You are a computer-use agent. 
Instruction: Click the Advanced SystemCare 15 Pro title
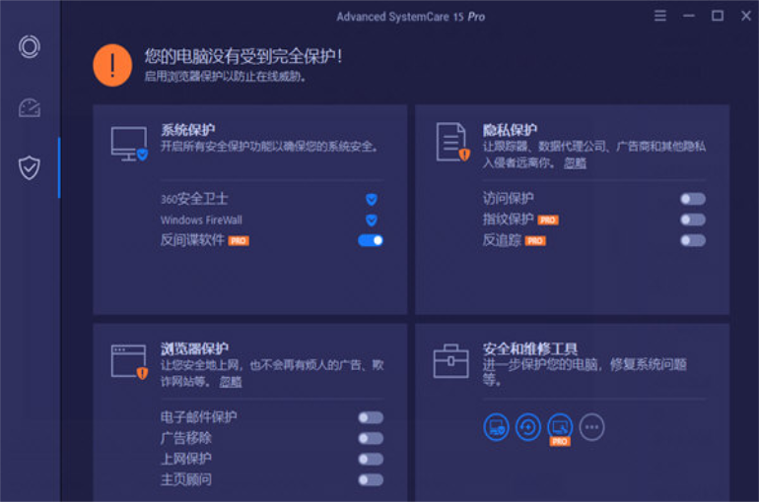(410, 17)
